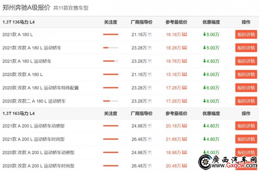This screenshot has height=172, width=259.
Task: Open calculator icon beside 2021款 A 180 L 21.18万 price
Action: coord(150,34)
